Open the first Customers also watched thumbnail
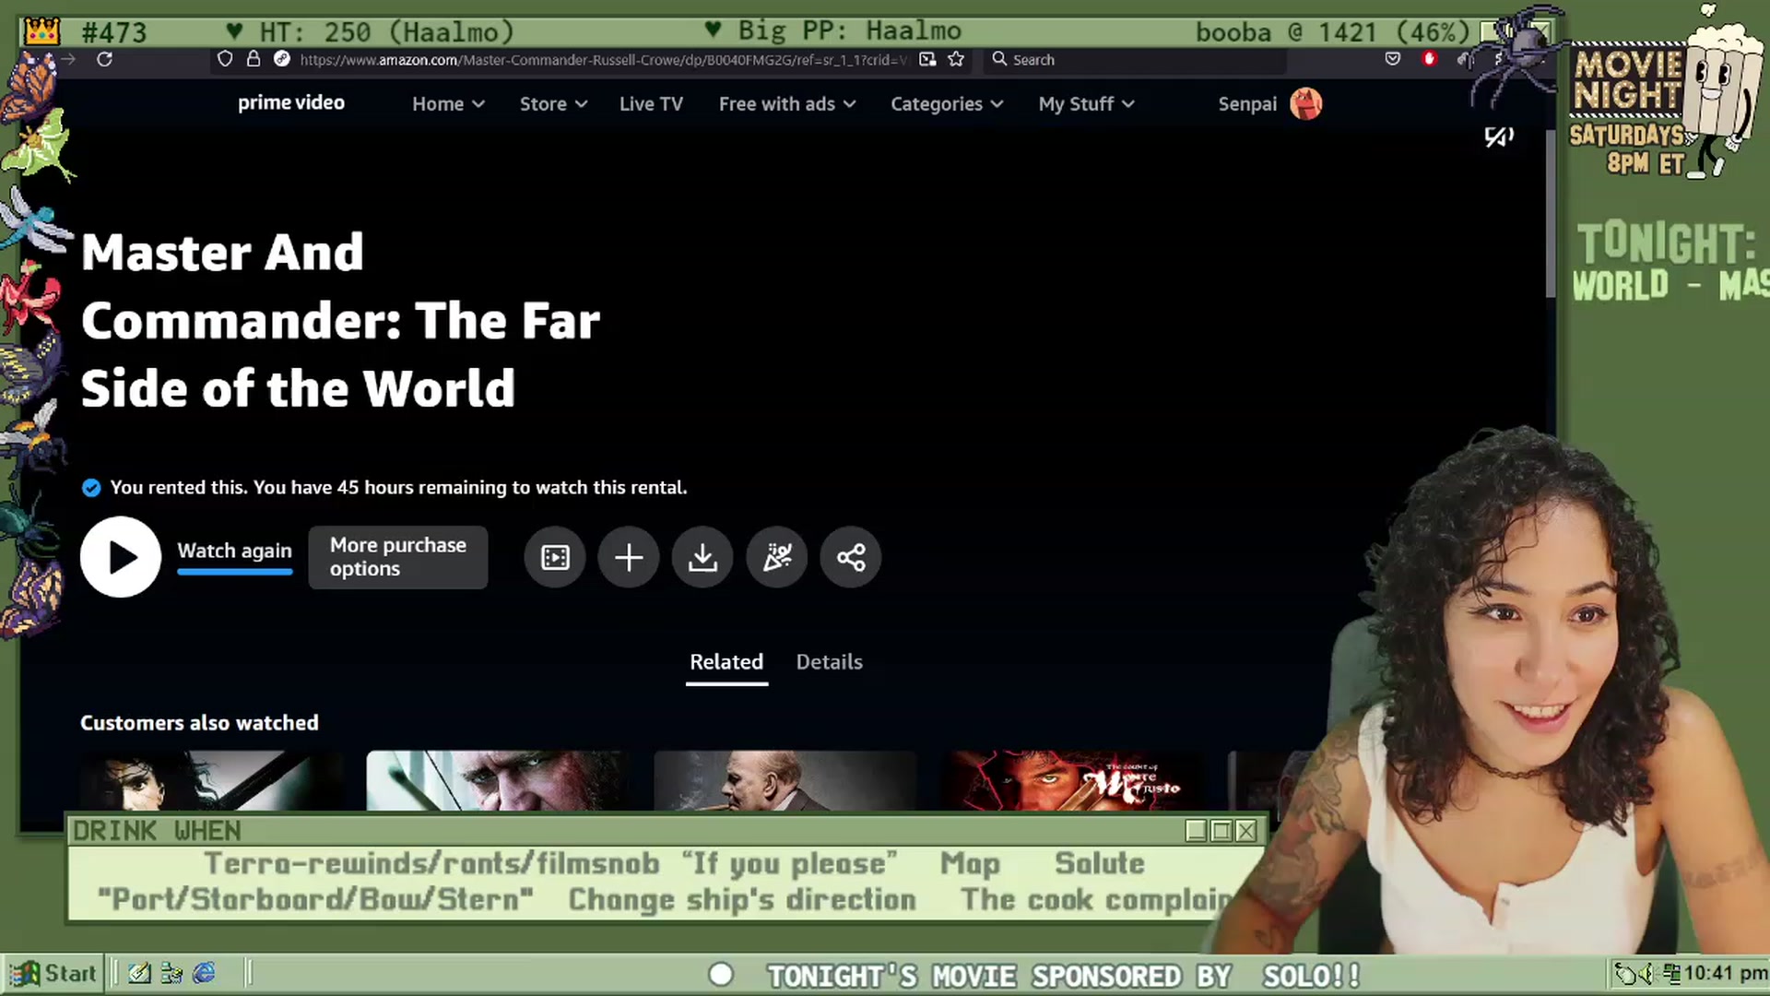Image resolution: width=1770 pixels, height=996 pixels. pyautogui.click(x=211, y=780)
